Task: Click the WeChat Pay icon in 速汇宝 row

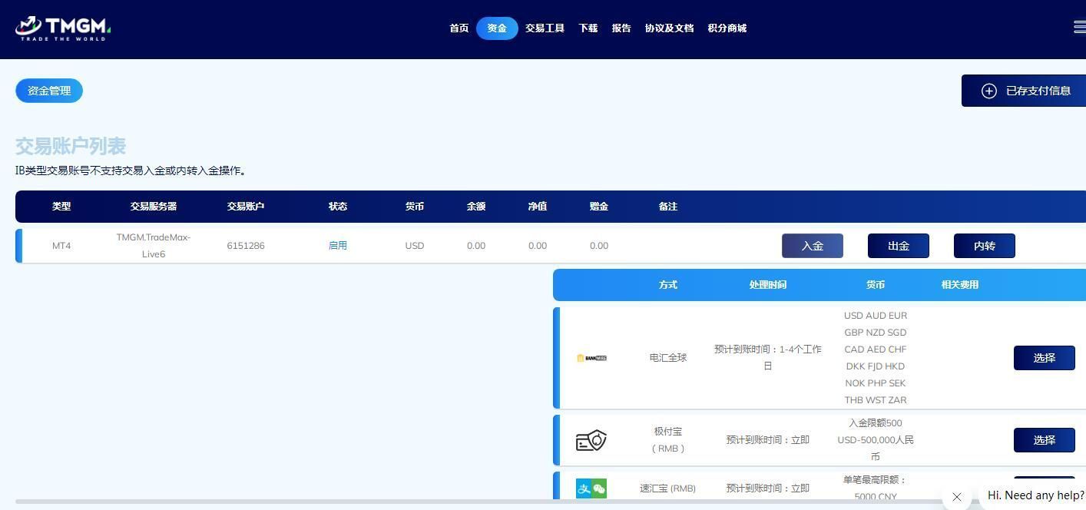Action: pyautogui.click(x=598, y=488)
